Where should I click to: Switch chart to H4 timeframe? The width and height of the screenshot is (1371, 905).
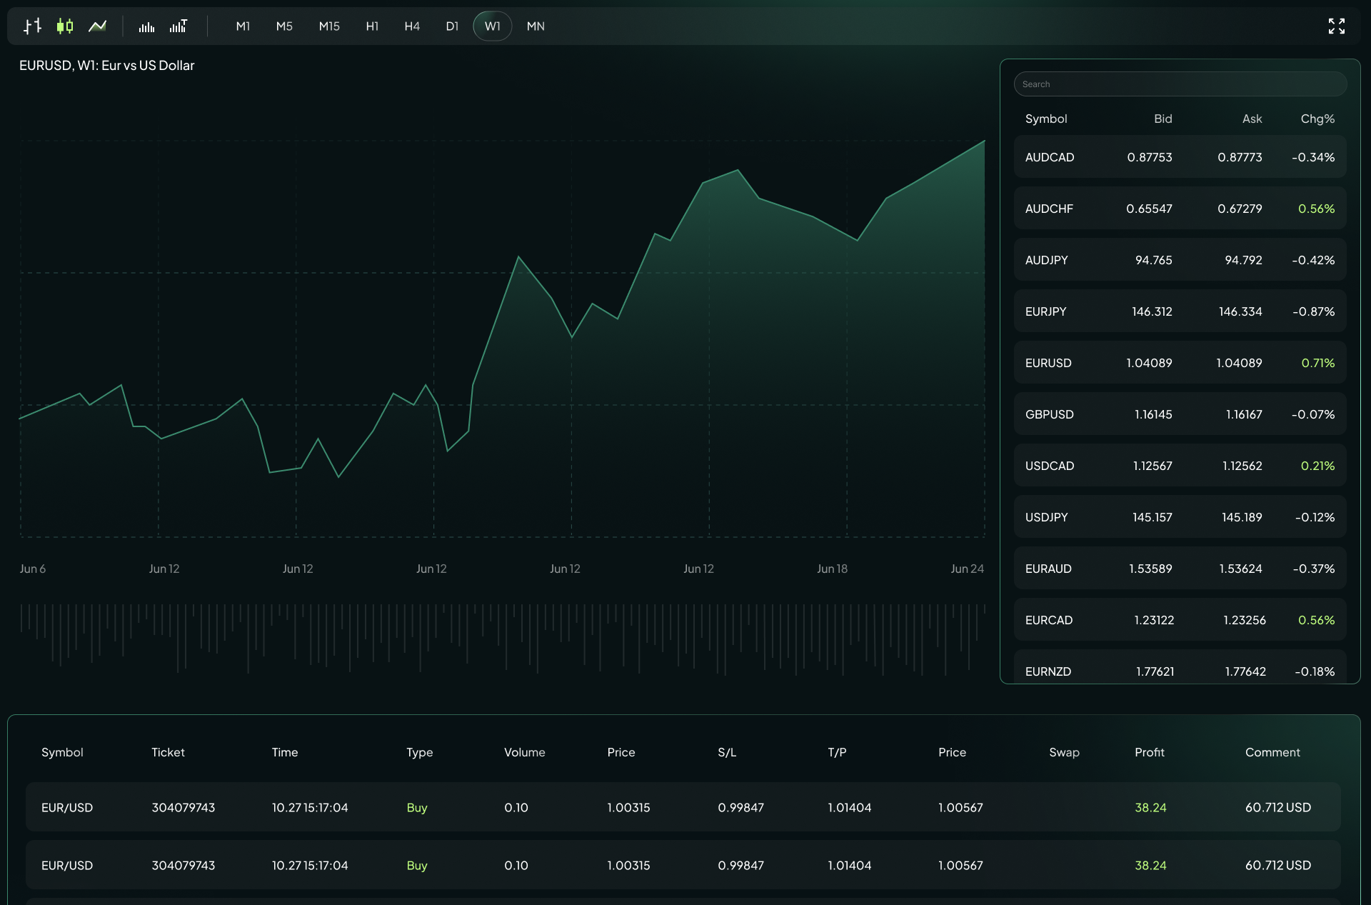coord(412,26)
